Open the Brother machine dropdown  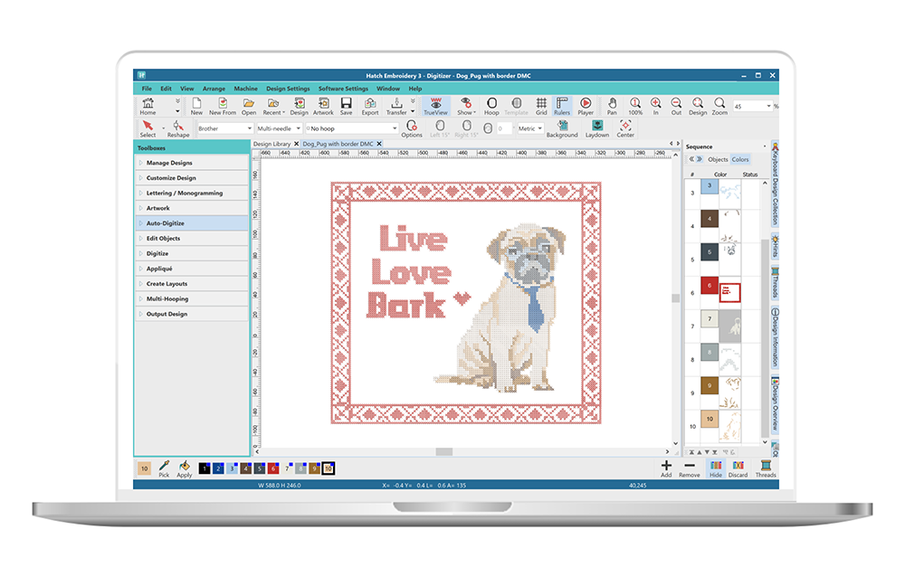tap(224, 128)
